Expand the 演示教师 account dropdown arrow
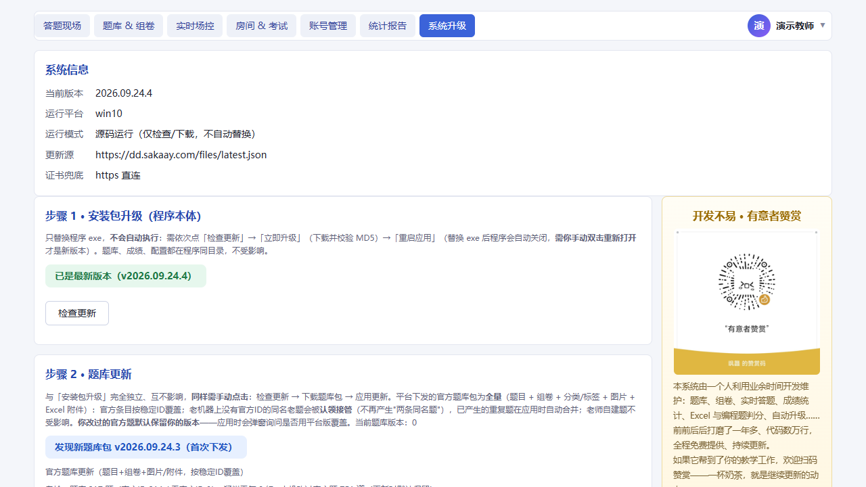This screenshot has height=487, width=866. [x=823, y=26]
